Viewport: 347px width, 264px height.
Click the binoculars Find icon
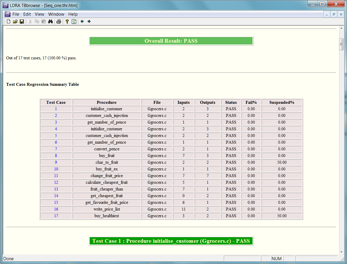pos(50,22)
